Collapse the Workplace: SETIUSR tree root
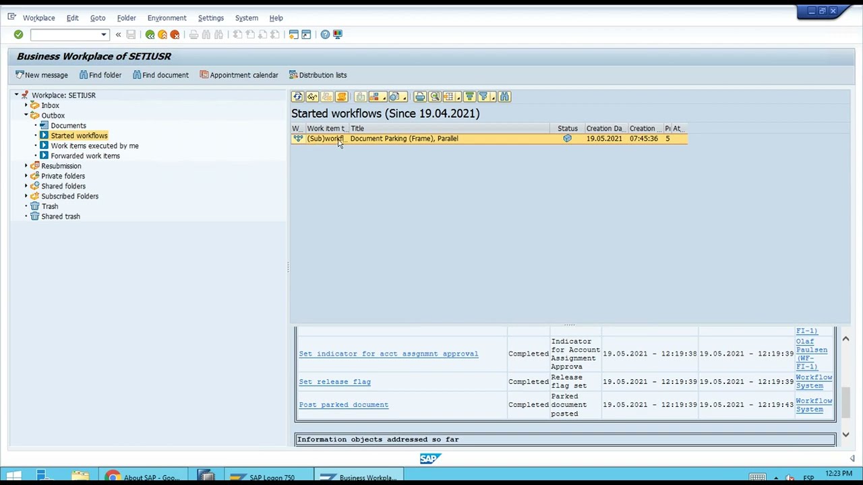The image size is (863, 485). 16,95
